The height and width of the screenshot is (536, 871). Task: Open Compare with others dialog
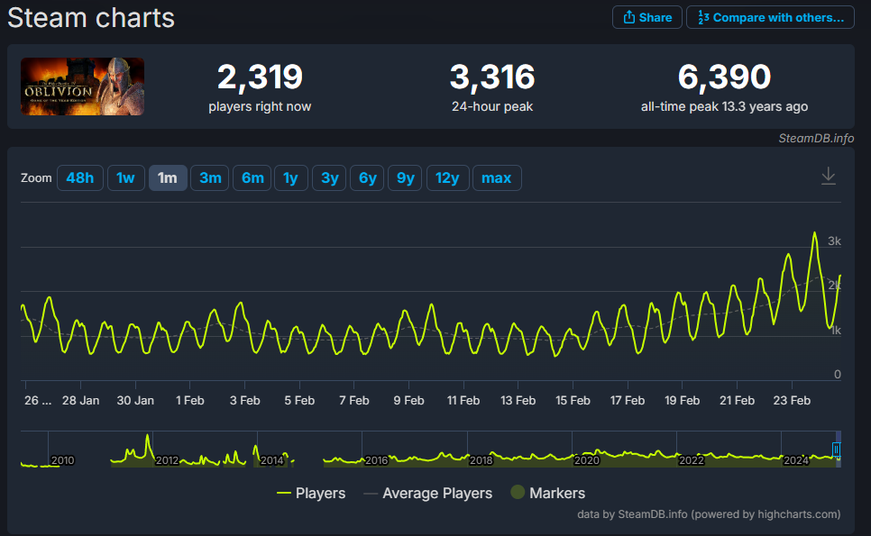pos(770,17)
